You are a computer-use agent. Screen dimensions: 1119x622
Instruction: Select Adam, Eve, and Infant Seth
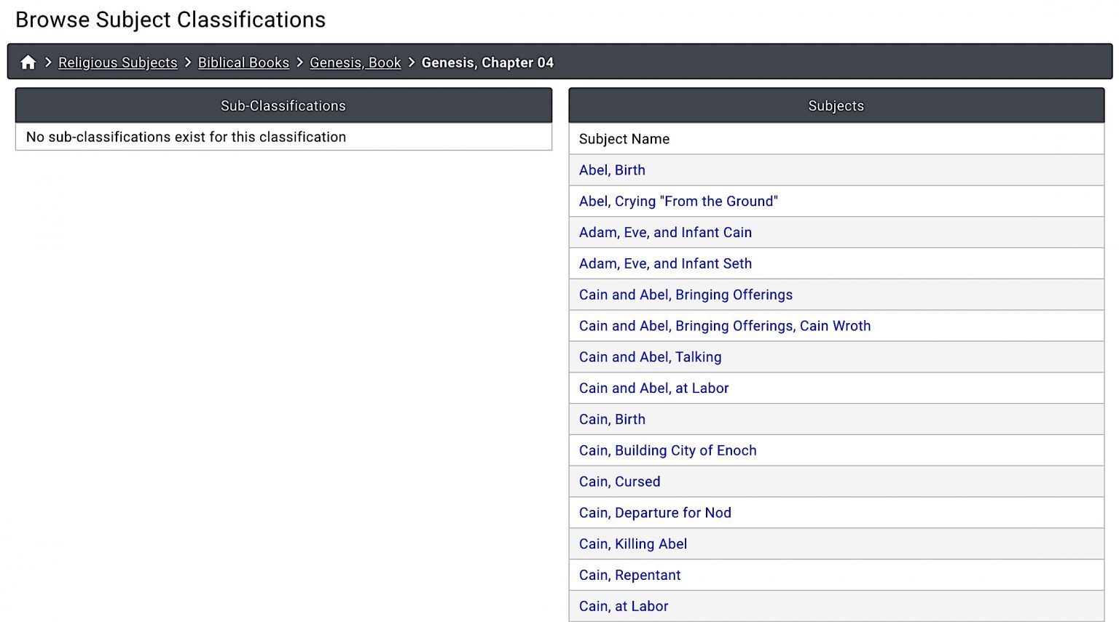[665, 264]
